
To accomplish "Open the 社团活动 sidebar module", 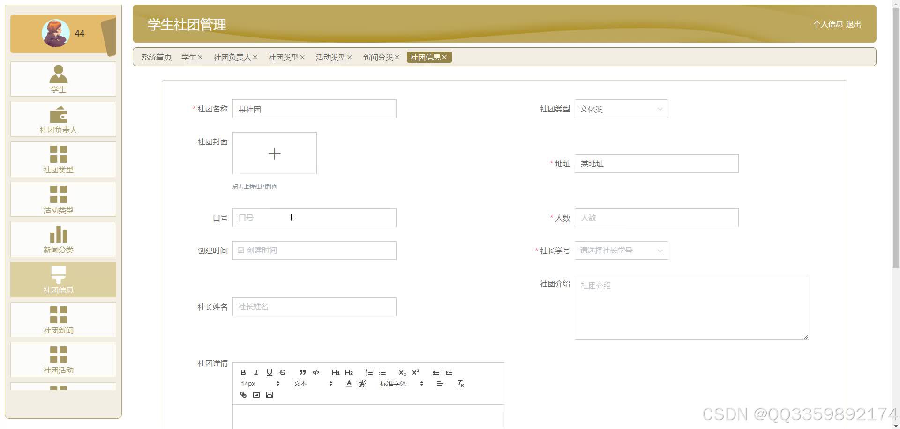I will (63, 360).
